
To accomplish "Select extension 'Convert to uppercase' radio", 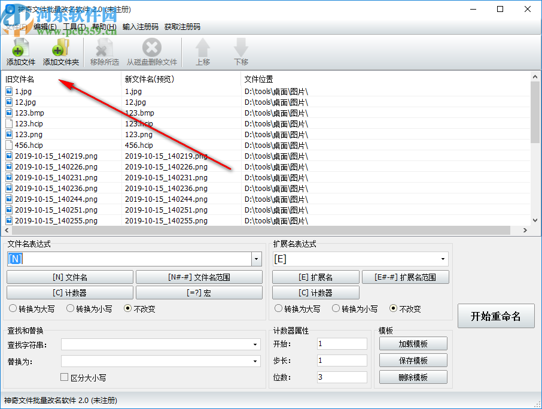I will tap(278, 308).
